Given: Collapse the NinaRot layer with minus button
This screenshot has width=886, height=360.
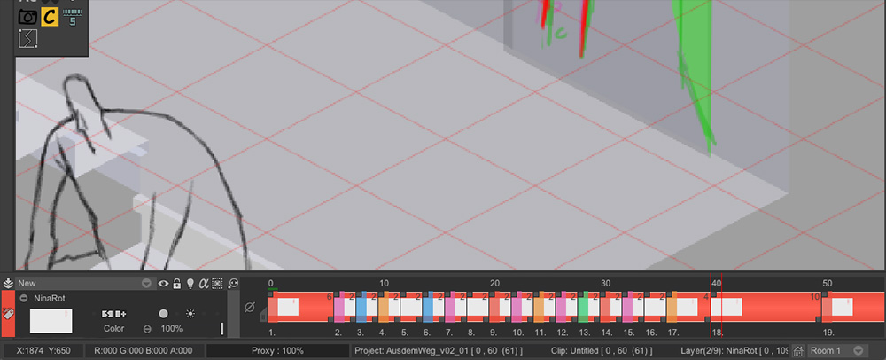Looking at the screenshot, I should point(24,298).
